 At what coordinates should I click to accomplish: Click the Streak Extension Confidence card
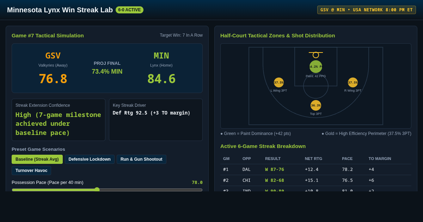[59, 120]
